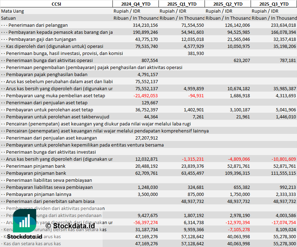
Task: Click the 2025_Q2_YTD column header
Action: [228, 4]
